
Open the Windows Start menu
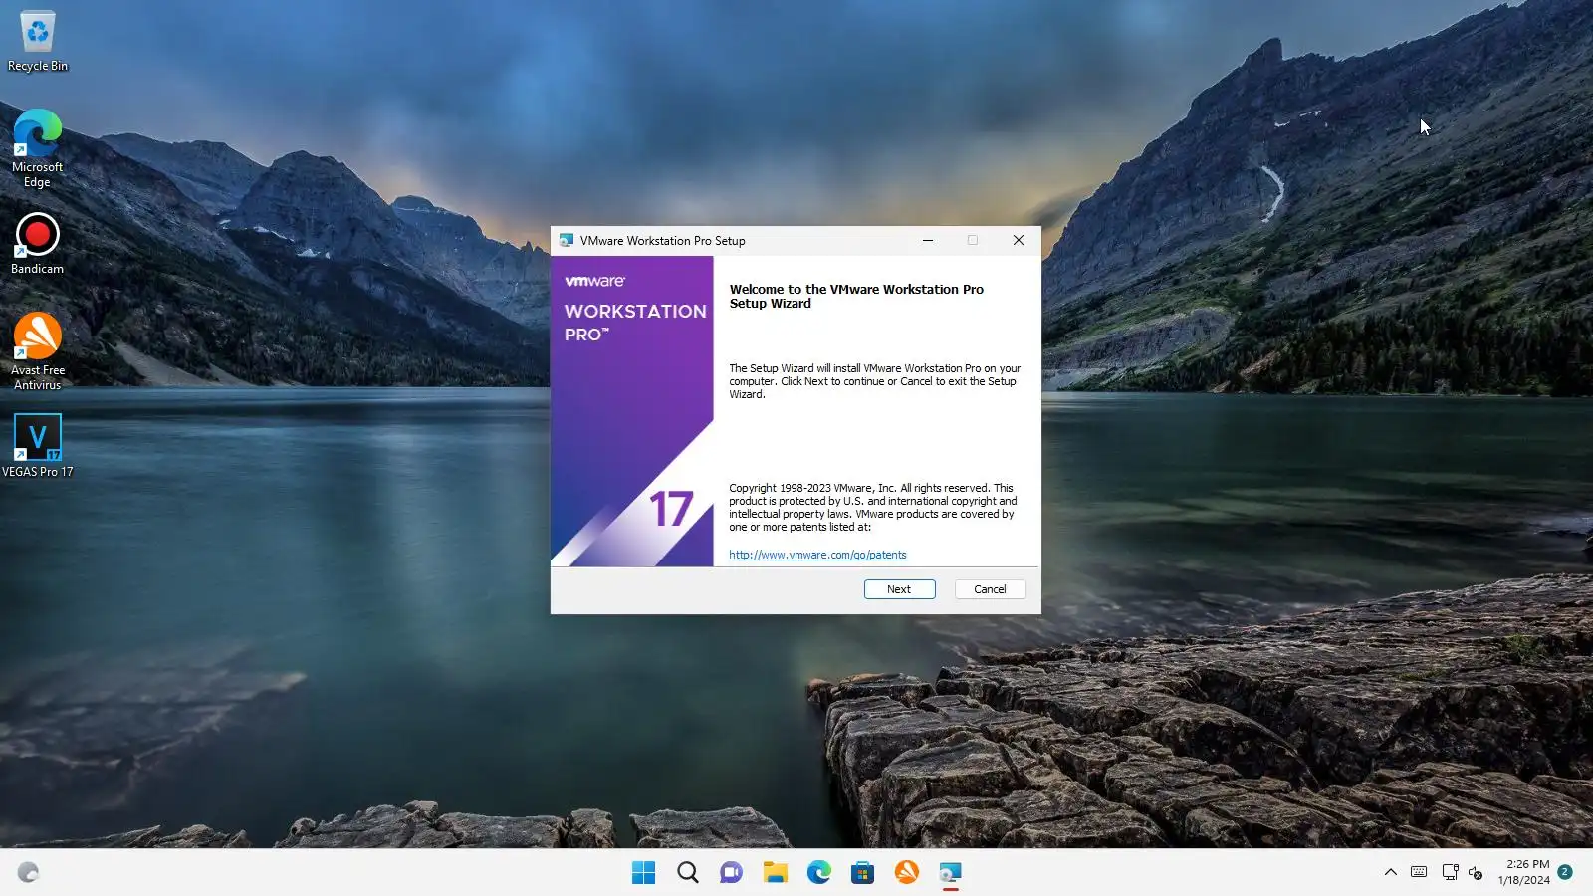pos(644,873)
